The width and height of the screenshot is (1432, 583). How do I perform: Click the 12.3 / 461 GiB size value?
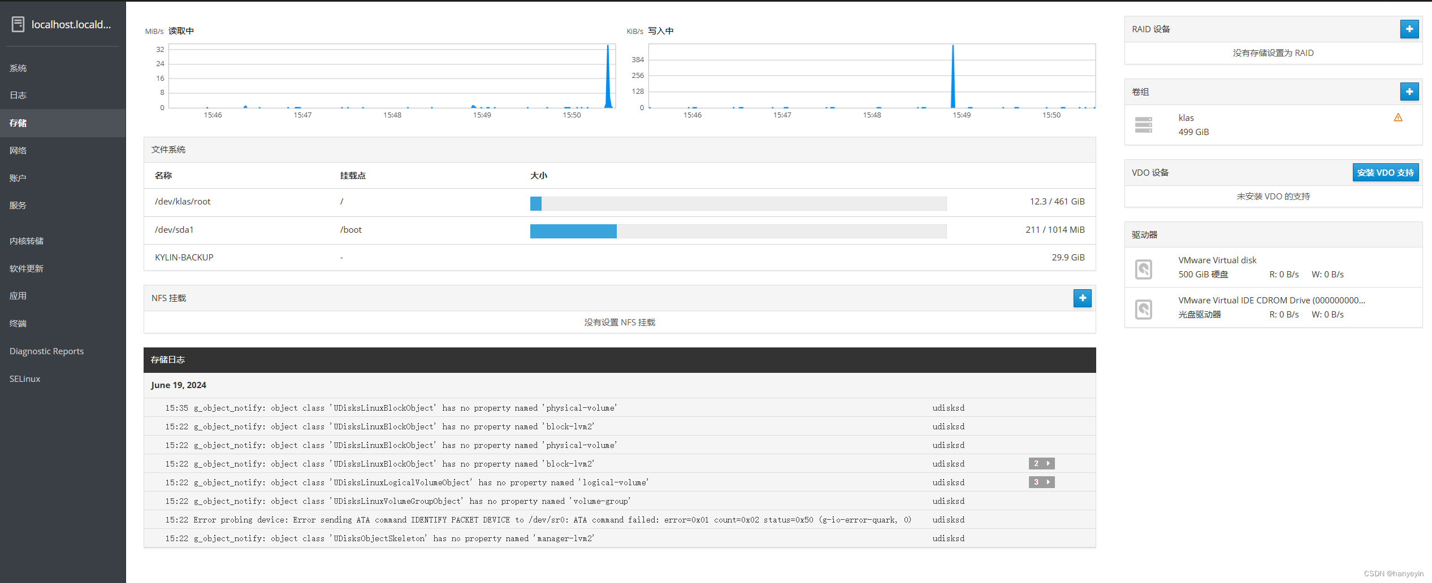tap(1057, 201)
